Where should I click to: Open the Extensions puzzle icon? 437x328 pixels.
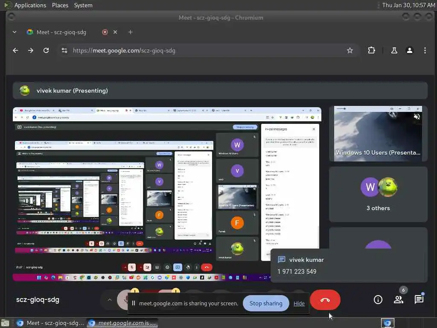click(372, 50)
